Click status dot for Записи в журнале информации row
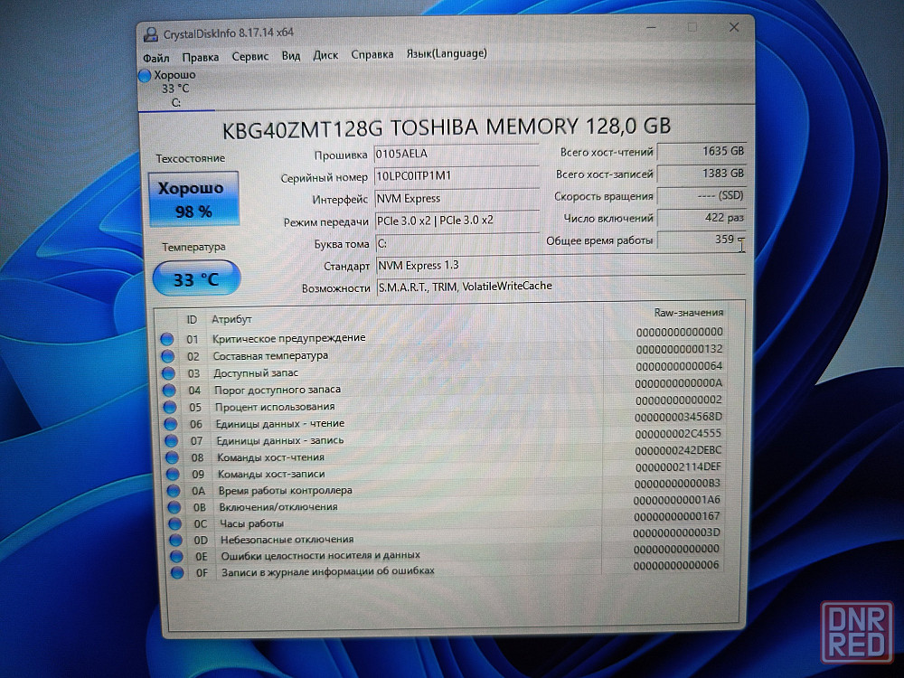This screenshot has height=678, width=904. coord(177,572)
